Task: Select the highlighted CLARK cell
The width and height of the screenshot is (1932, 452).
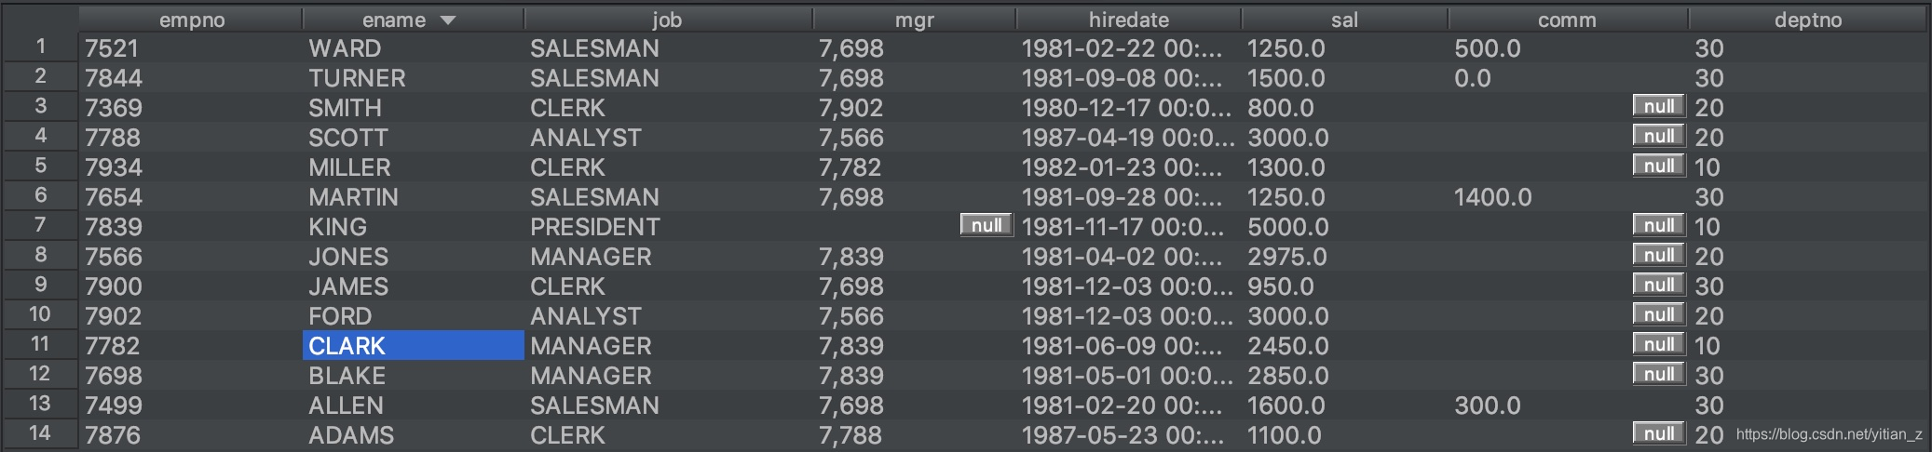Action: tap(414, 345)
